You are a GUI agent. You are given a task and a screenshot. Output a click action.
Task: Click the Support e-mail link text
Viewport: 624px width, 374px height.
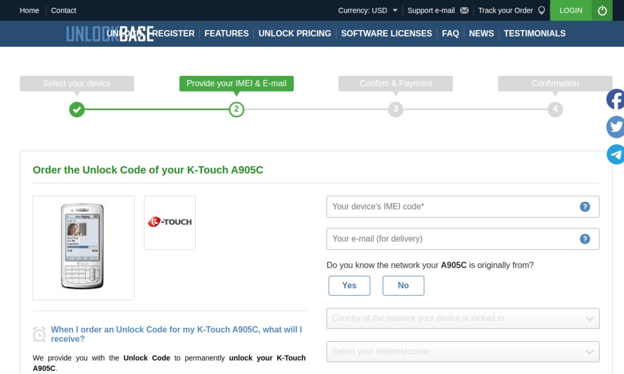point(431,10)
